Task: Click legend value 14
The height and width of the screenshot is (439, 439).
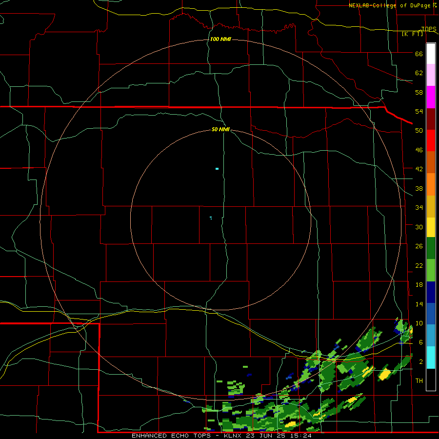Action: [419, 304]
